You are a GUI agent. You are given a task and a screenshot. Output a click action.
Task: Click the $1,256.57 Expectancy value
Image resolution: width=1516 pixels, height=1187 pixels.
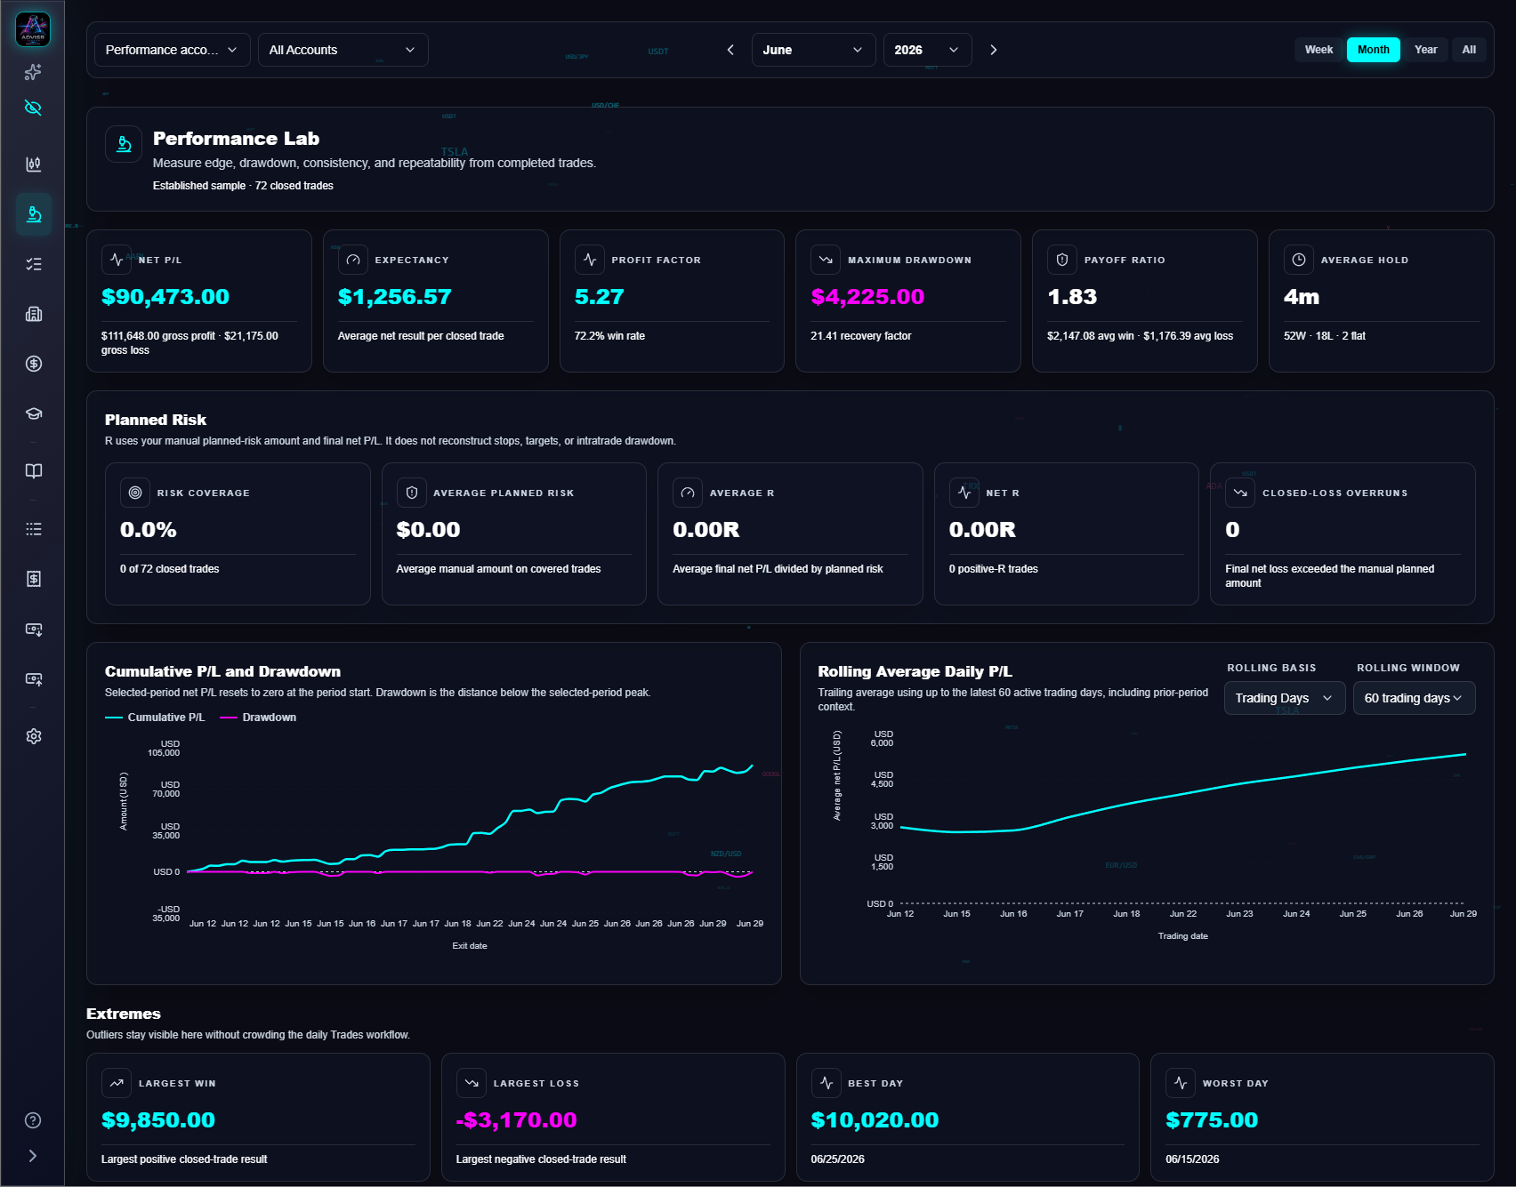pos(395,297)
